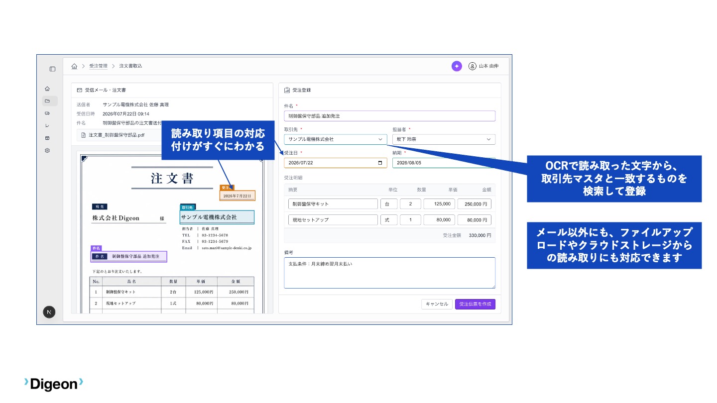Open the settings gear icon in sidebar
This screenshot has height=403, width=717.
47,150
